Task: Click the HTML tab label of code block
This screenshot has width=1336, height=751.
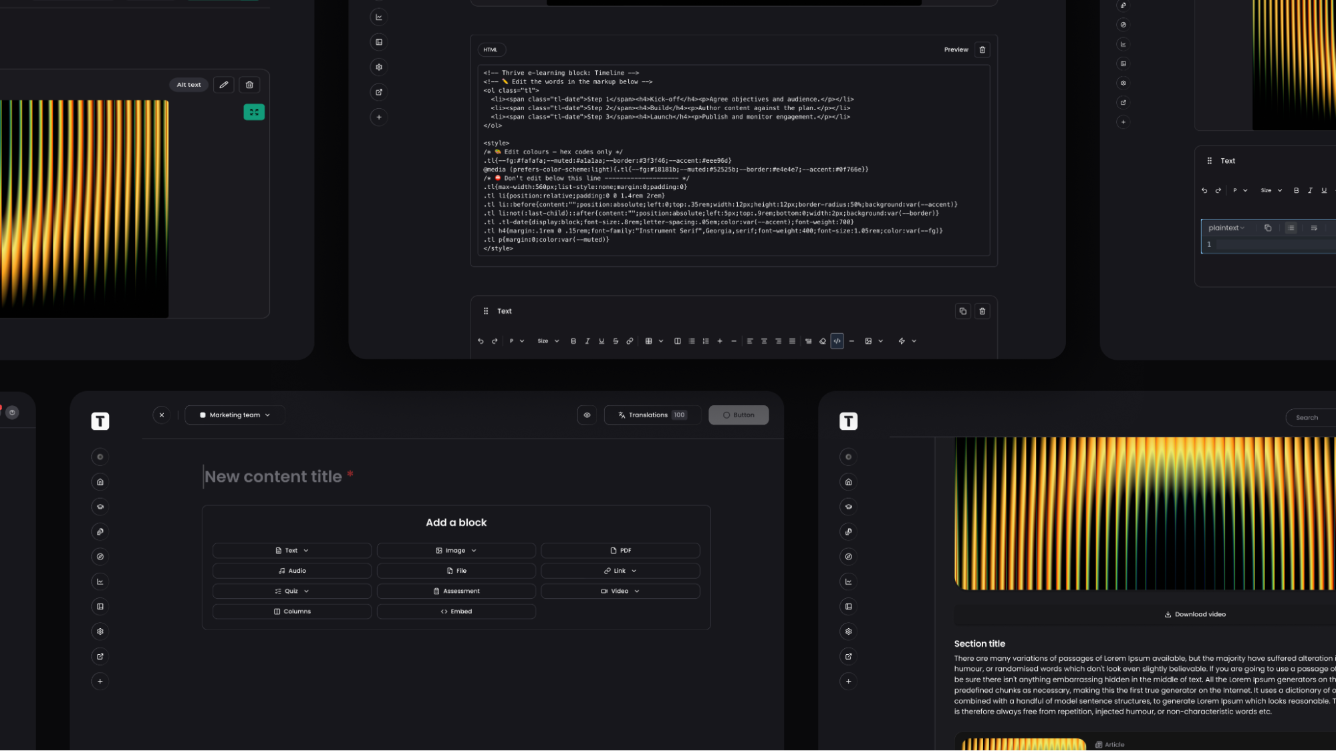Action: pyautogui.click(x=491, y=50)
